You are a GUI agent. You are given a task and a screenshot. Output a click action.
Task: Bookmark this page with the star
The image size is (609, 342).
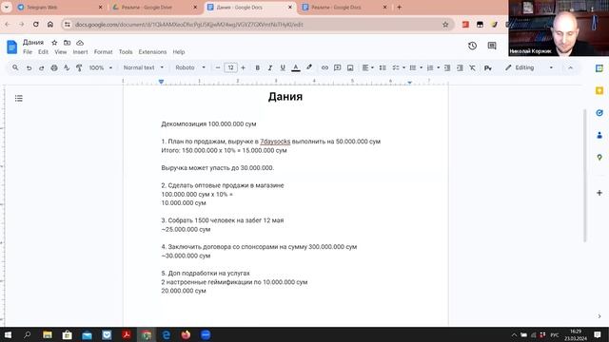point(445,25)
